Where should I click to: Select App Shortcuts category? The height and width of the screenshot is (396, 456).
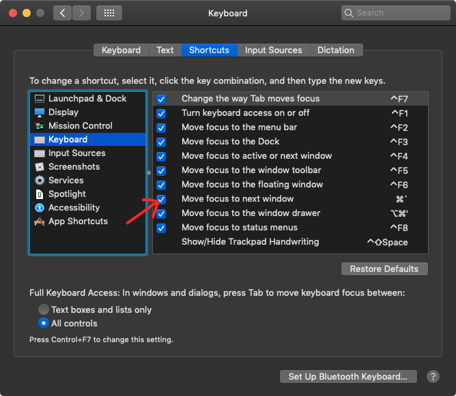pyautogui.click(x=87, y=222)
